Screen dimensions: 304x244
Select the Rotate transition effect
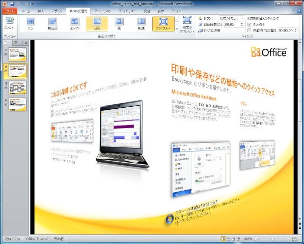pyautogui.click(x=97, y=23)
